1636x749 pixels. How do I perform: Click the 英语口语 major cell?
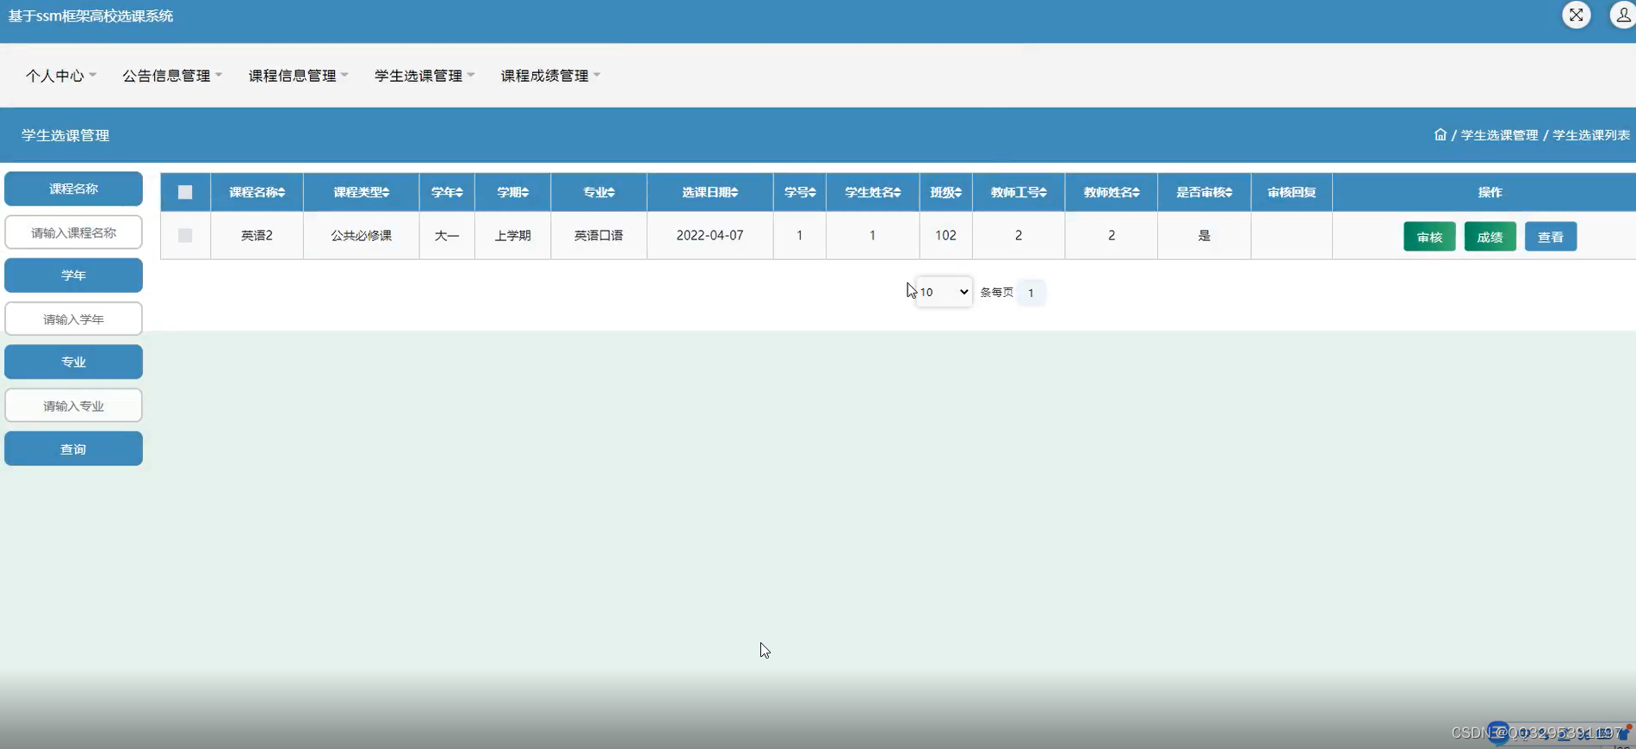click(x=599, y=236)
